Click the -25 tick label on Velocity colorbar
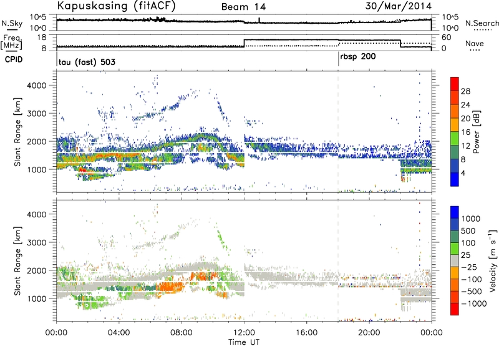Image resolution: width=499 pixels, height=346 pixels. click(469, 267)
